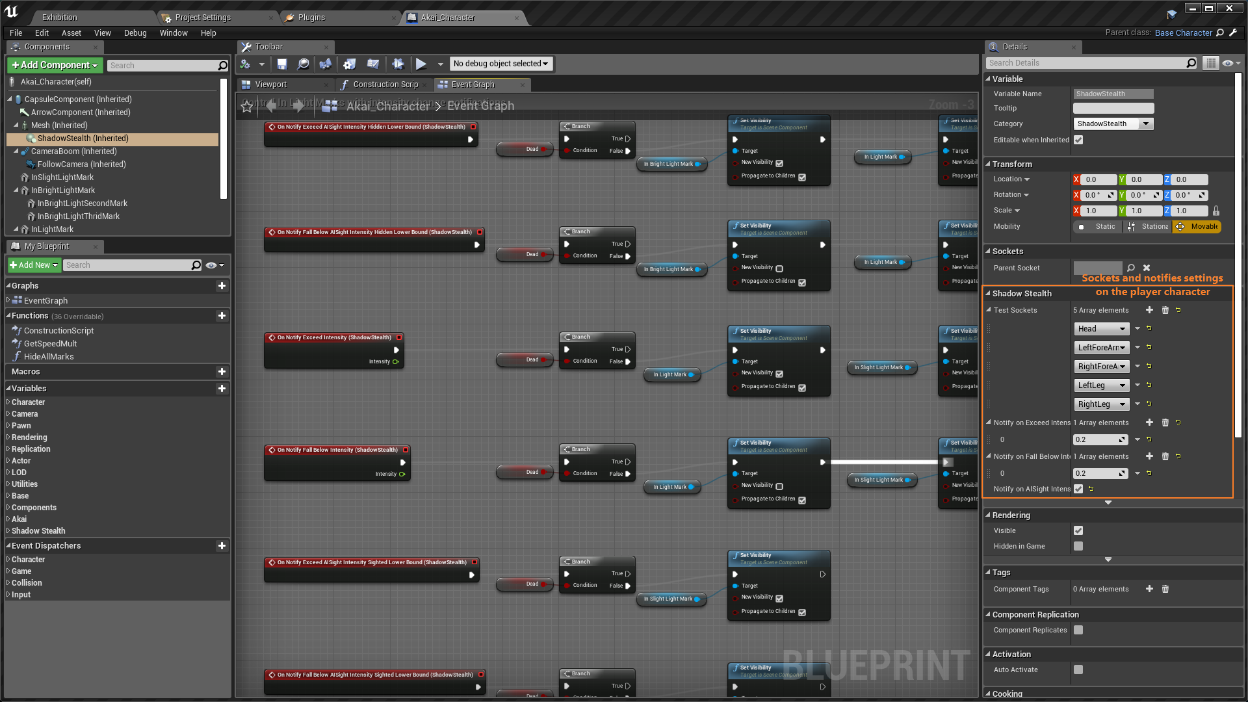This screenshot has width=1248, height=702.
Task: Open Class Defaults from the toolbar
Action: tap(373, 64)
